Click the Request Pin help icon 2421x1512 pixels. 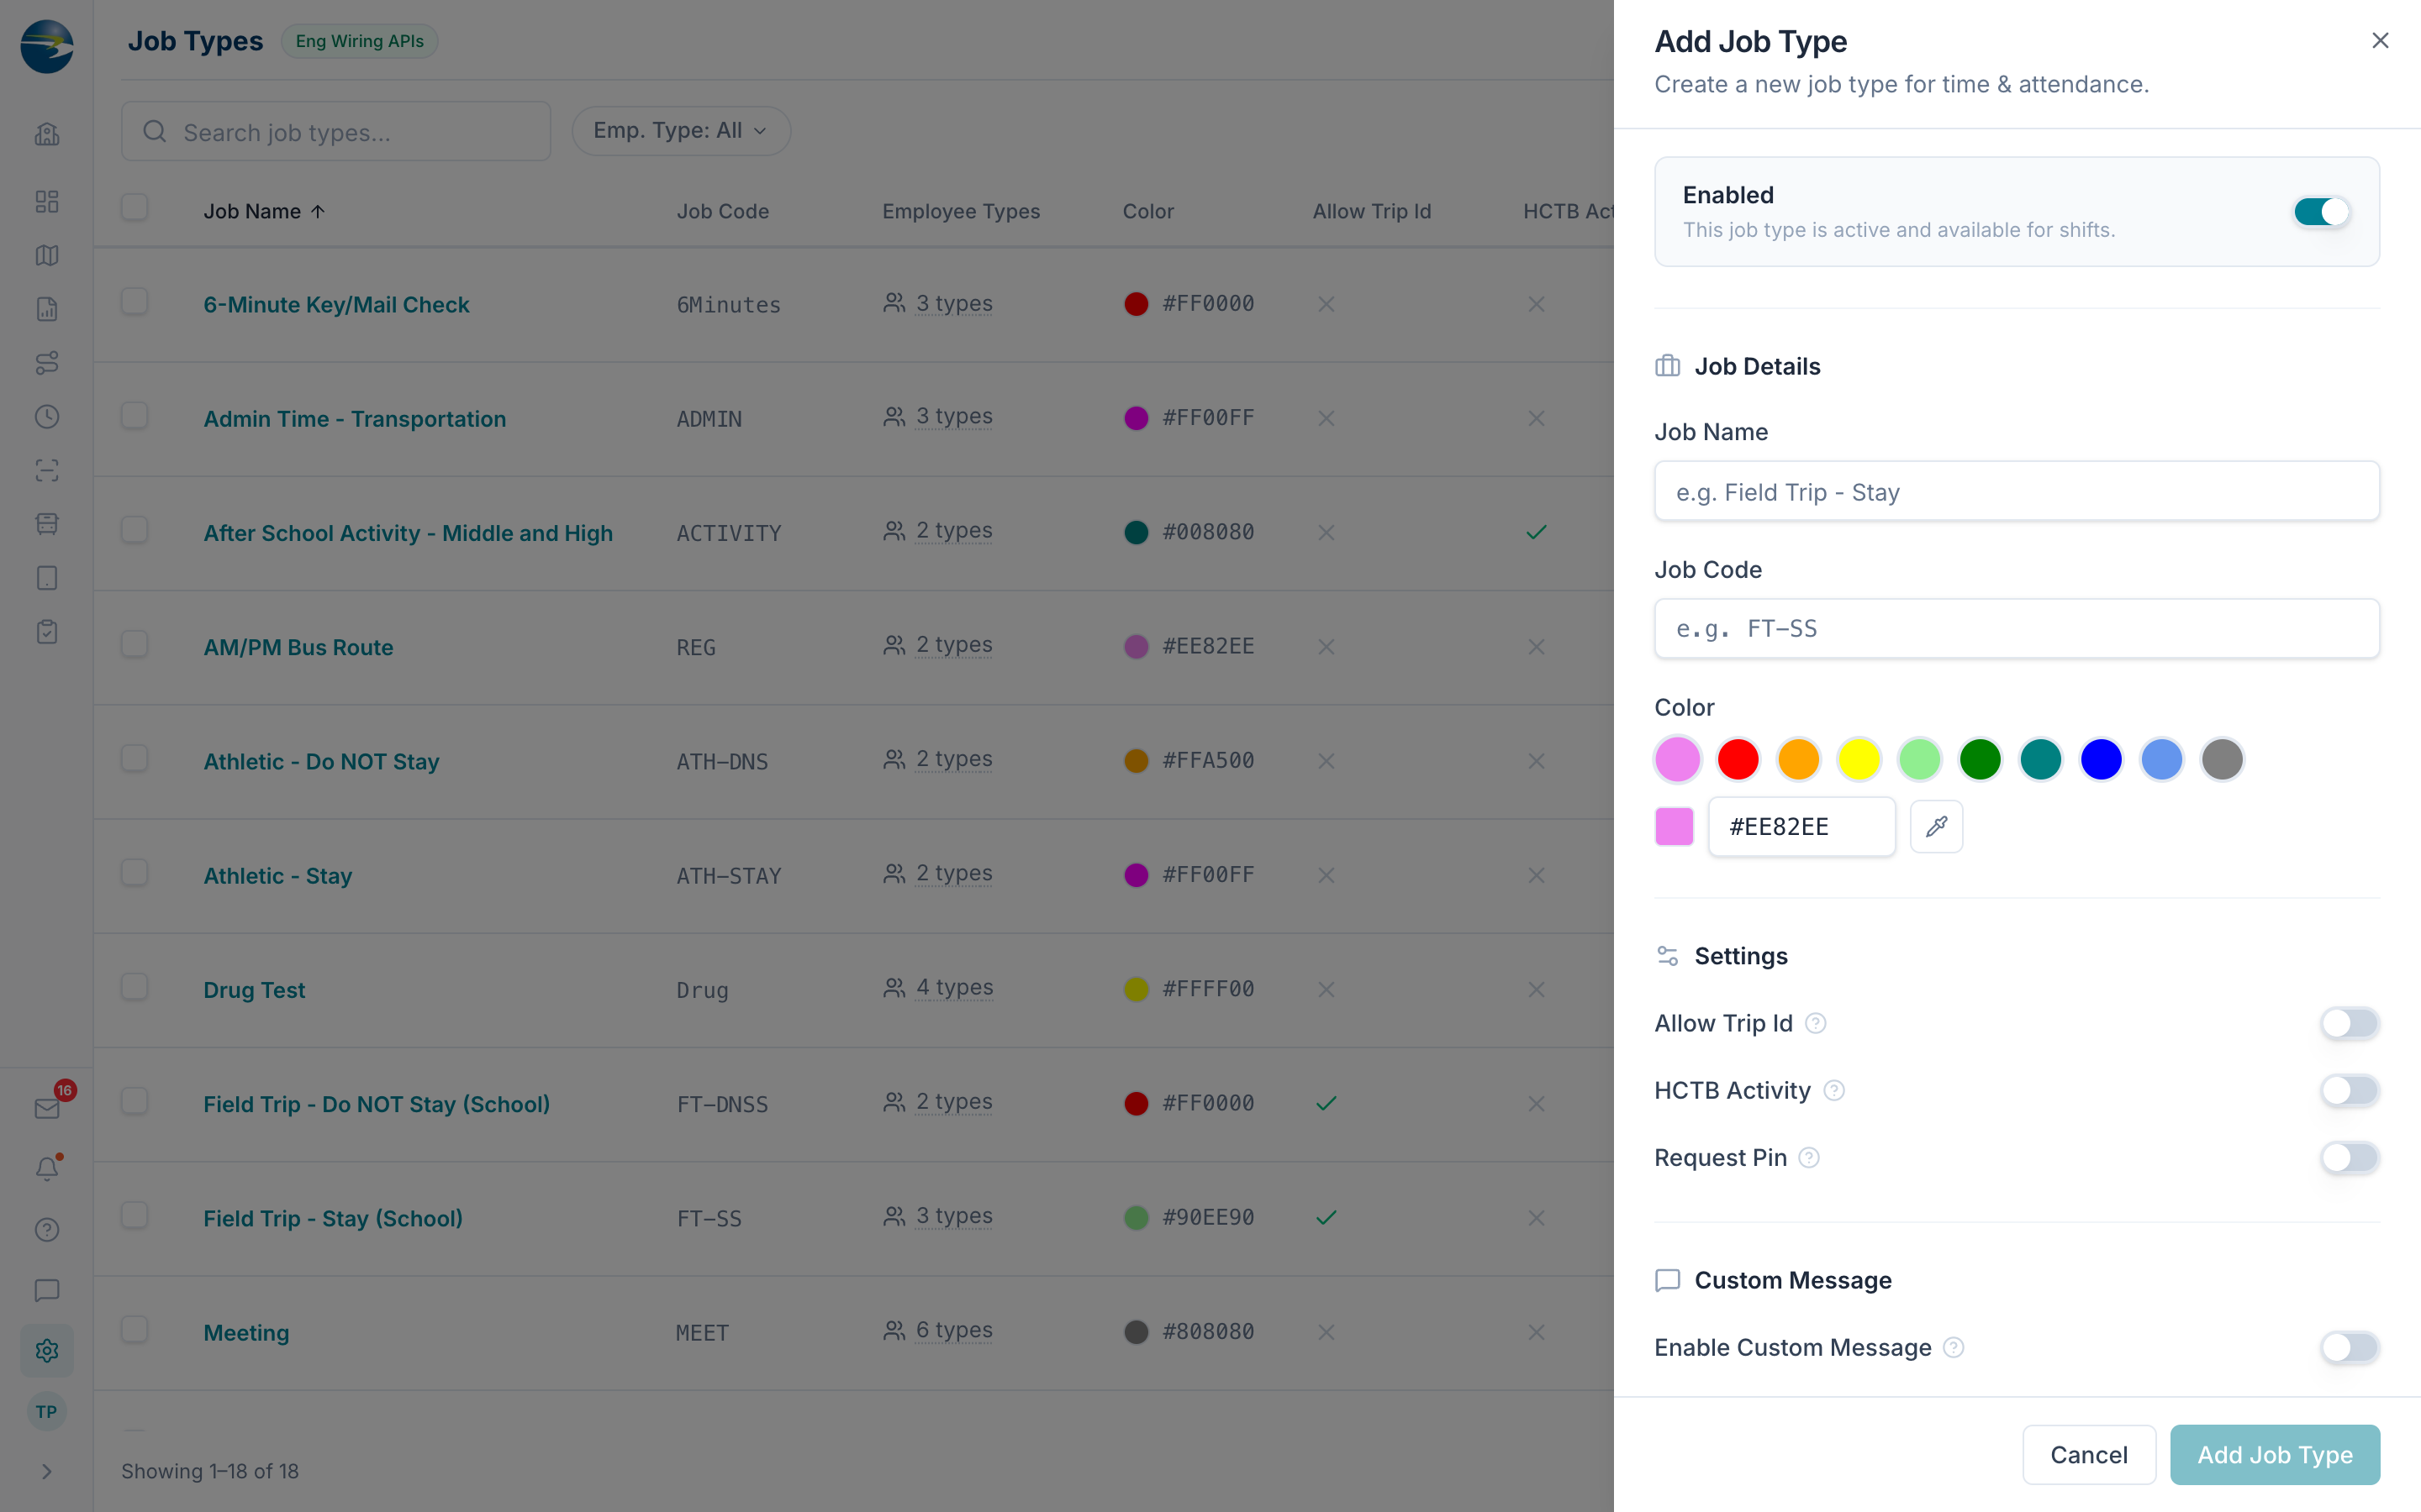[1809, 1157]
